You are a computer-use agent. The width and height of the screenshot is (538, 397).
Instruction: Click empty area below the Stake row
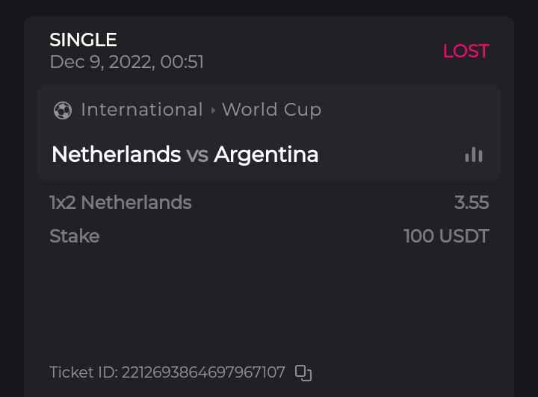[269, 298]
